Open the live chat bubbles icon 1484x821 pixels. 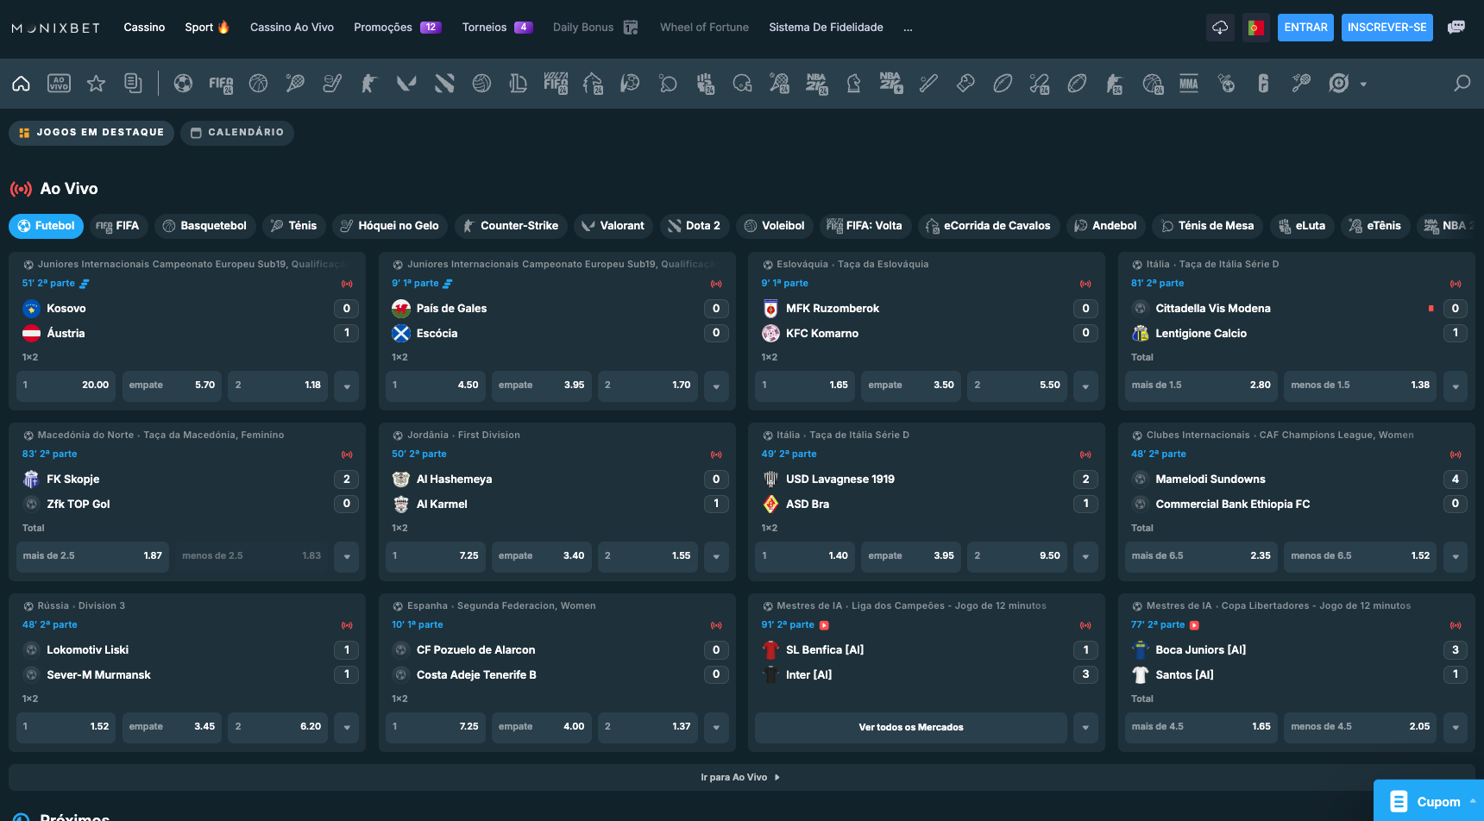click(1456, 28)
